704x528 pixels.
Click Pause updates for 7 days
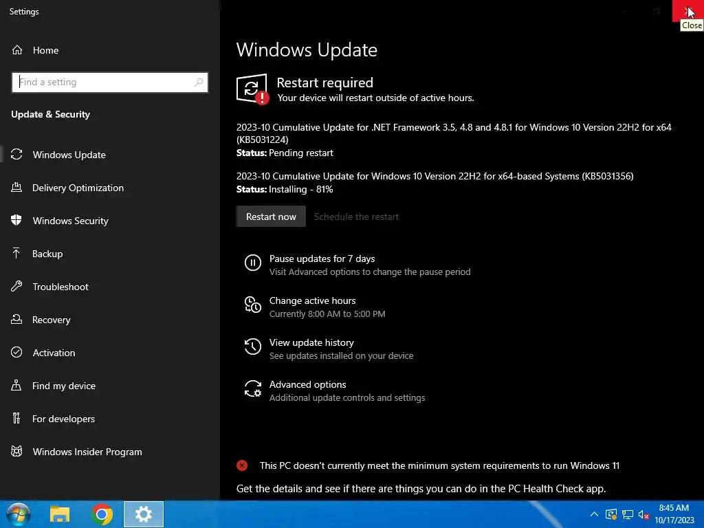click(x=322, y=258)
